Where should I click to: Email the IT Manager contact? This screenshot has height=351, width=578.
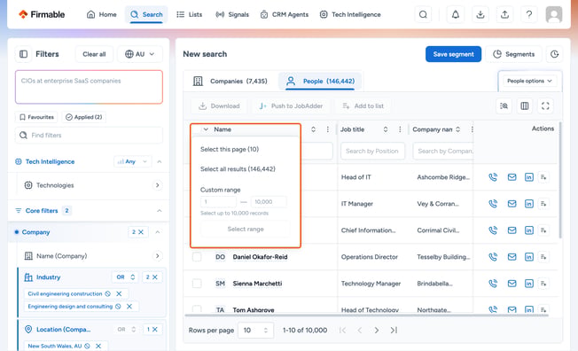click(512, 204)
